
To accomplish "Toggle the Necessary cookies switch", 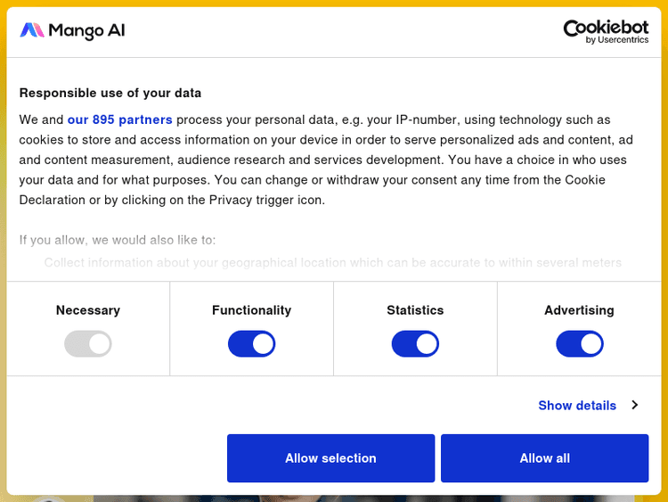I will click(x=87, y=344).
